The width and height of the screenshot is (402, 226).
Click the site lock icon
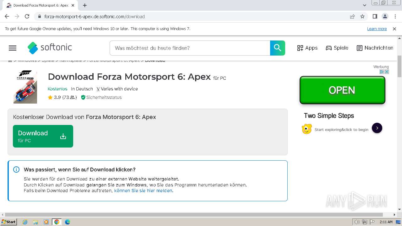(x=39, y=17)
